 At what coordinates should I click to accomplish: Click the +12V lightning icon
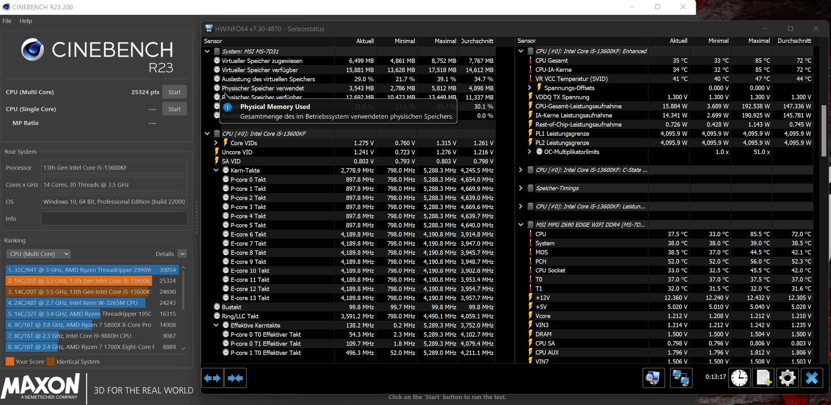(x=530, y=298)
